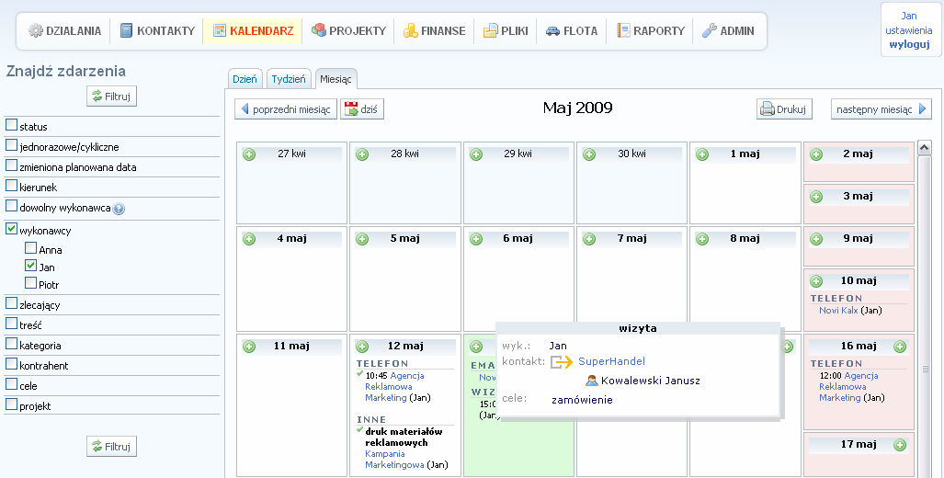This screenshot has width=944, height=478.
Task: Add event on 29 kwi with plus icon
Action: click(475, 154)
